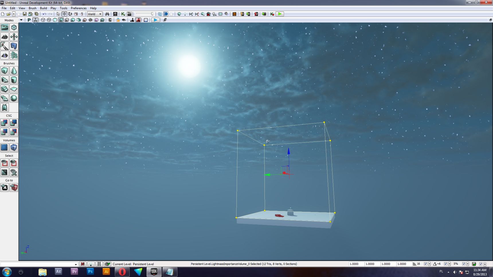Expand the Open file dropdown arrow

click(x=13, y=14)
